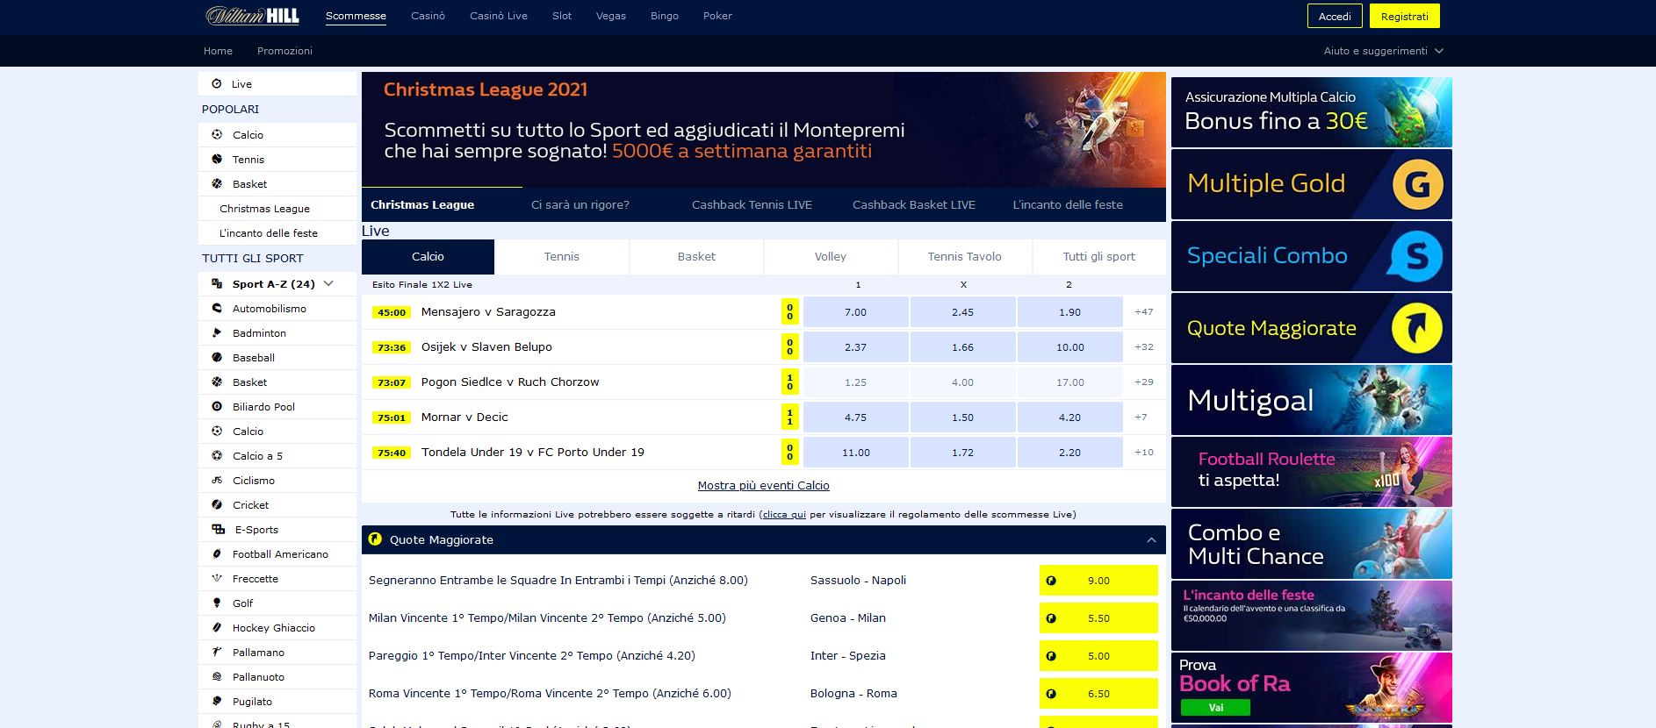Open the Aiuto e suggerimenti dropdown
The image size is (1656, 728).
pos(1383,51)
